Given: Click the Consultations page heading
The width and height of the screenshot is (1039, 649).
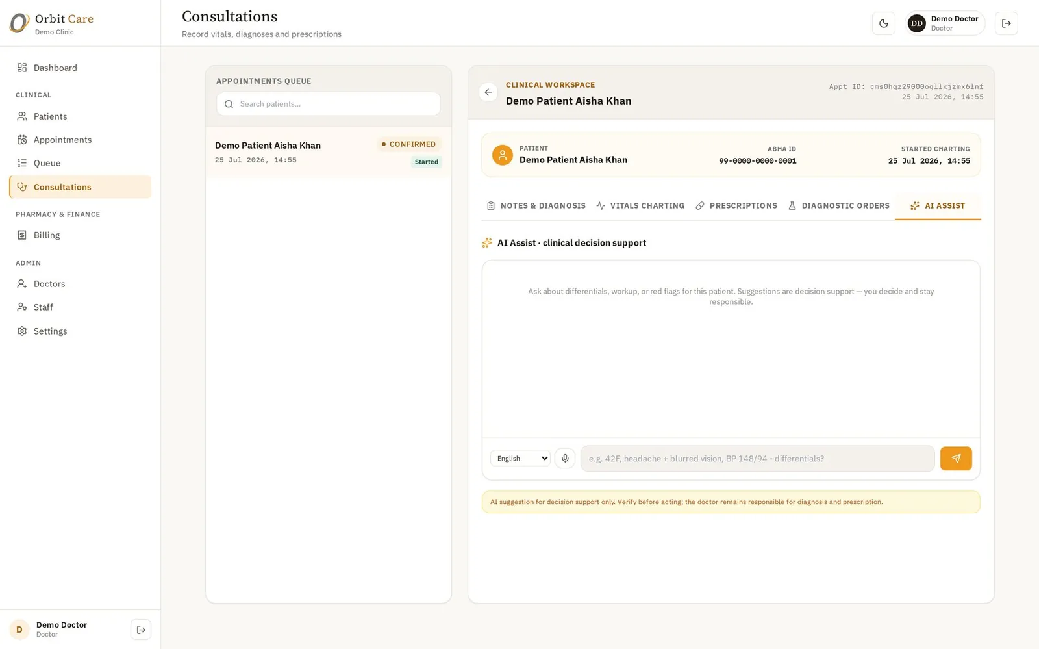Looking at the screenshot, I should pos(230,16).
